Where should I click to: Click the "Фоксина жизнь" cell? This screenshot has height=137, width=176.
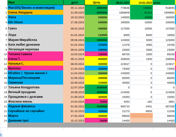pyautogui.click(x=35, y=101)
